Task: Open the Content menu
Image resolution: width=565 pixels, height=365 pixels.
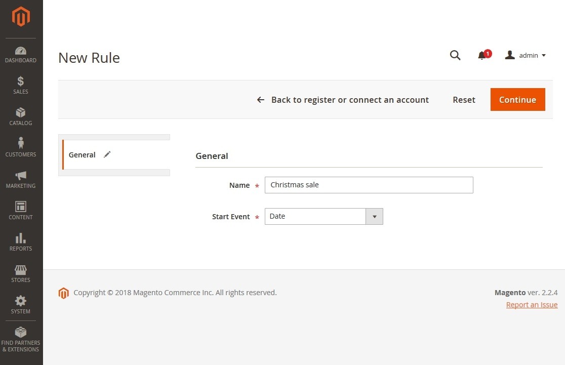Action: pos(21,211)
